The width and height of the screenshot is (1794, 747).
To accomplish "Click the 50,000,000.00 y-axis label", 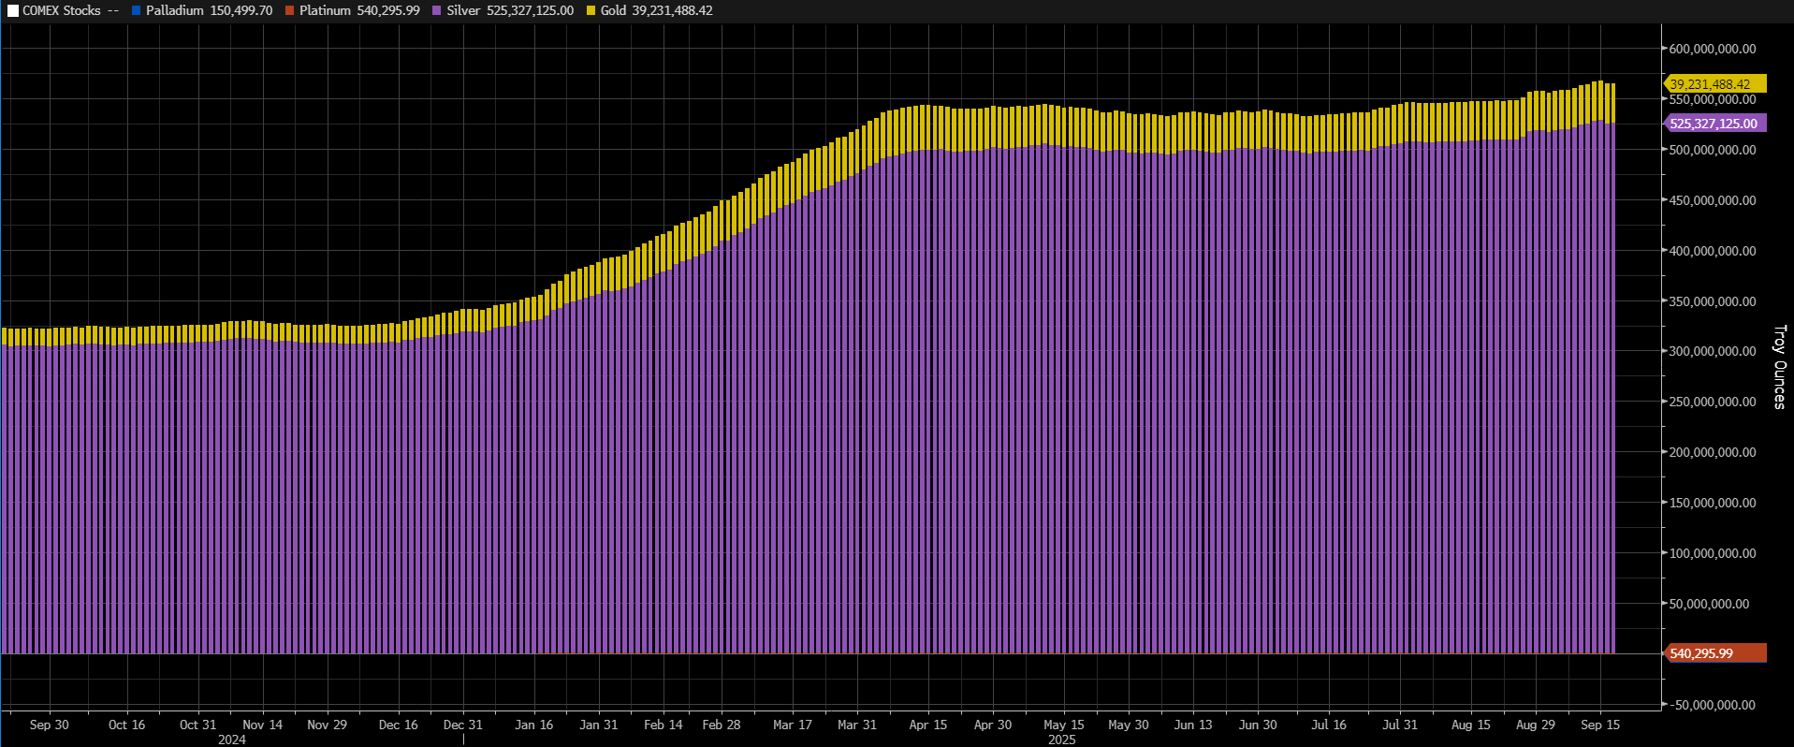I will pyautogui.click(x=1709, y=604).
